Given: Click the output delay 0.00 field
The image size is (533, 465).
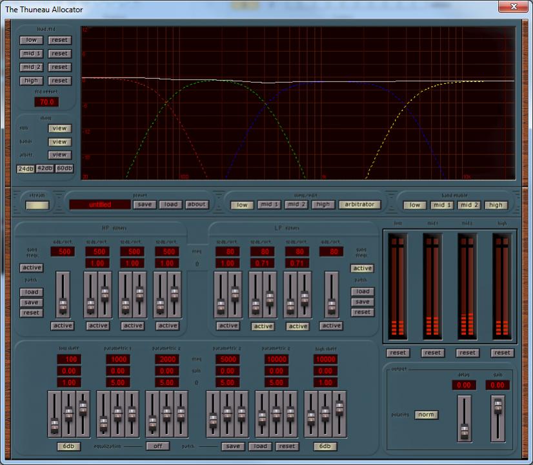Looking at the screenshot, I should [464, 385].
